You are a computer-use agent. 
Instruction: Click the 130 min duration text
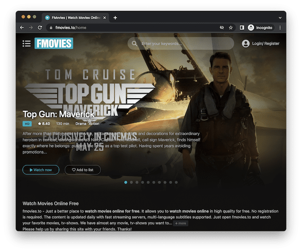tap(63, 123)
